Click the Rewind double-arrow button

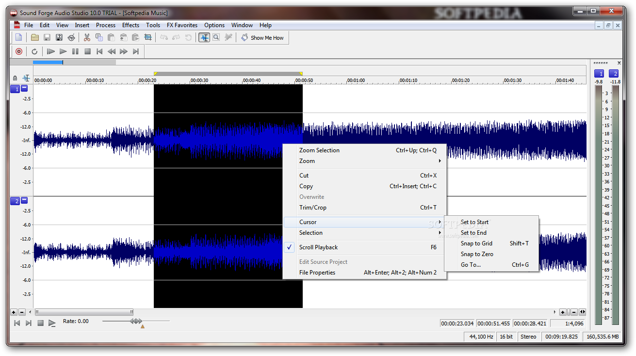(112, 51)
